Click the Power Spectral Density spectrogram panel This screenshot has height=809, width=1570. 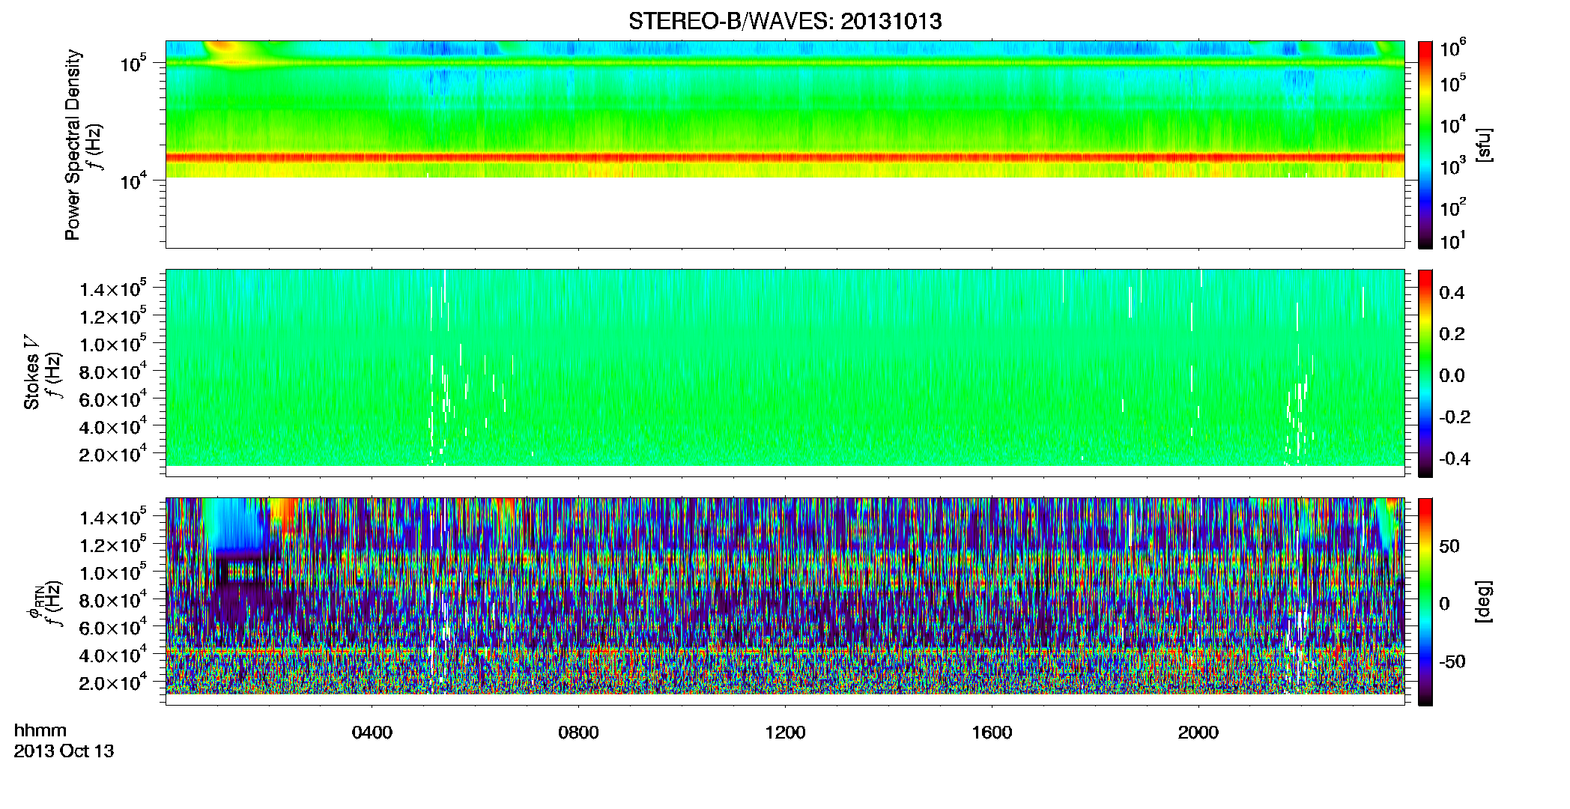coord(785,145)
